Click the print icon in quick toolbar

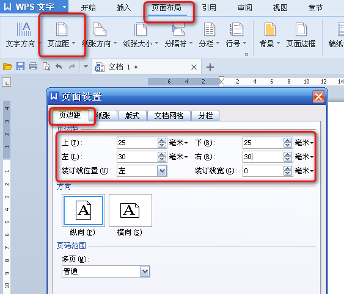point(33,66)
